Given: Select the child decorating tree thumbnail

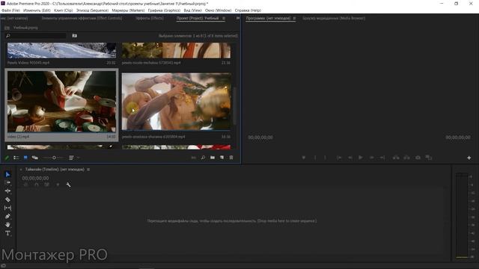Looking at the screenshot, I should [177, 102].
